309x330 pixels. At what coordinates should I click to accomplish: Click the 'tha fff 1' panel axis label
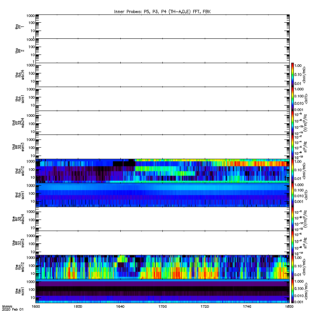20,26
